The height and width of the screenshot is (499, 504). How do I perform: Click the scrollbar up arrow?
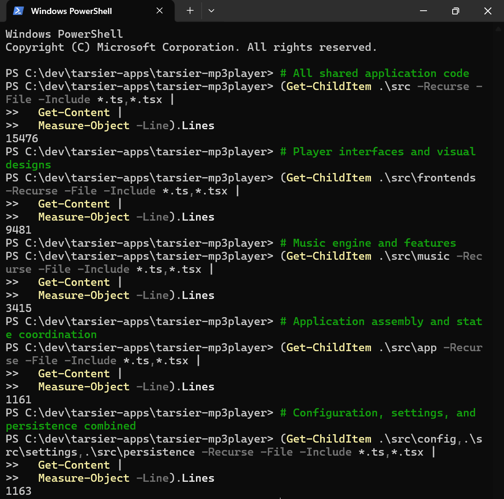pyautogui.click(x=498, y=29)
